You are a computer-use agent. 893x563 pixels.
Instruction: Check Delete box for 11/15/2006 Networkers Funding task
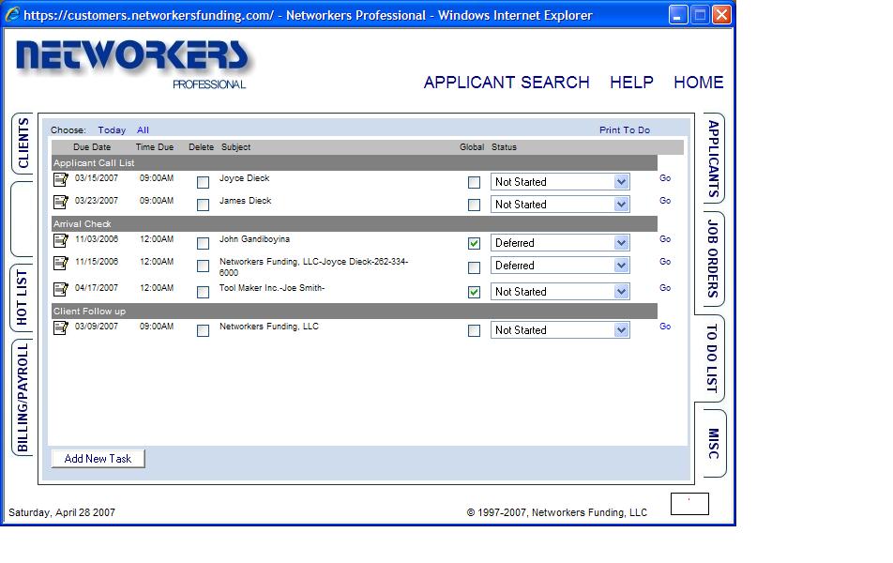[x=203, y=266]
